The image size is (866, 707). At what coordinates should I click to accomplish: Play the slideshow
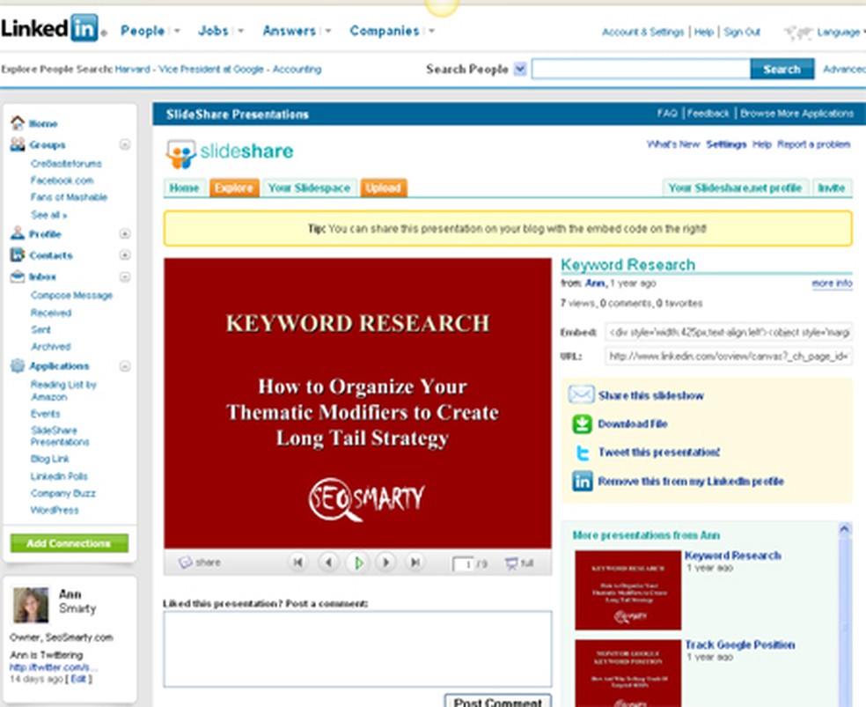tap(358, 563)
